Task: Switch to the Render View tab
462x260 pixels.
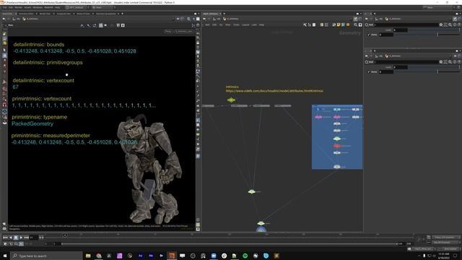Action: (x=45, y=14)
